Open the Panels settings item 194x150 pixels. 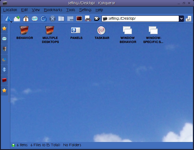(x=76, y=33)
